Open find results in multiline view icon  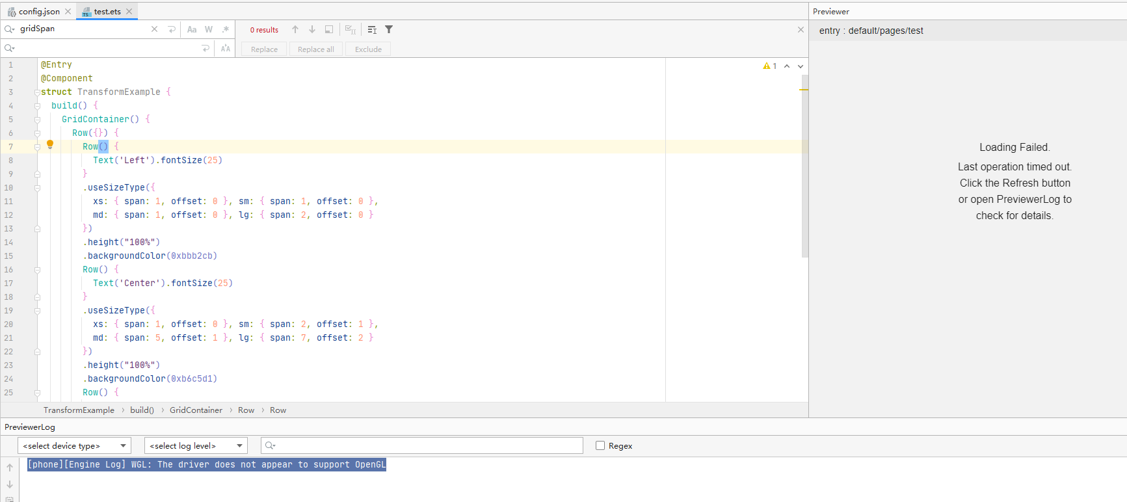point(372,29)
